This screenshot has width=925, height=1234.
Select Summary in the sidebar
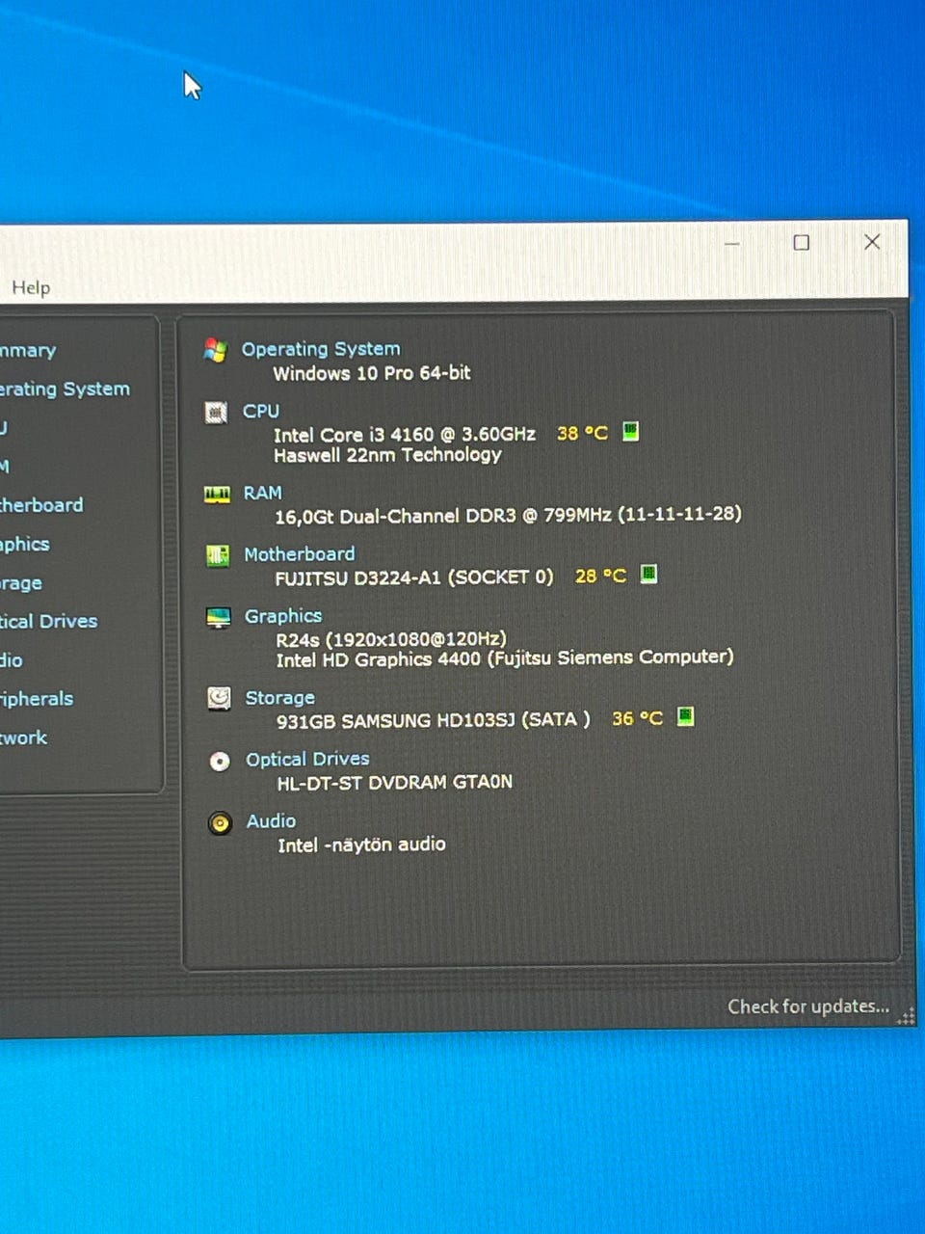pyautogui.click(x=28, y=351)
